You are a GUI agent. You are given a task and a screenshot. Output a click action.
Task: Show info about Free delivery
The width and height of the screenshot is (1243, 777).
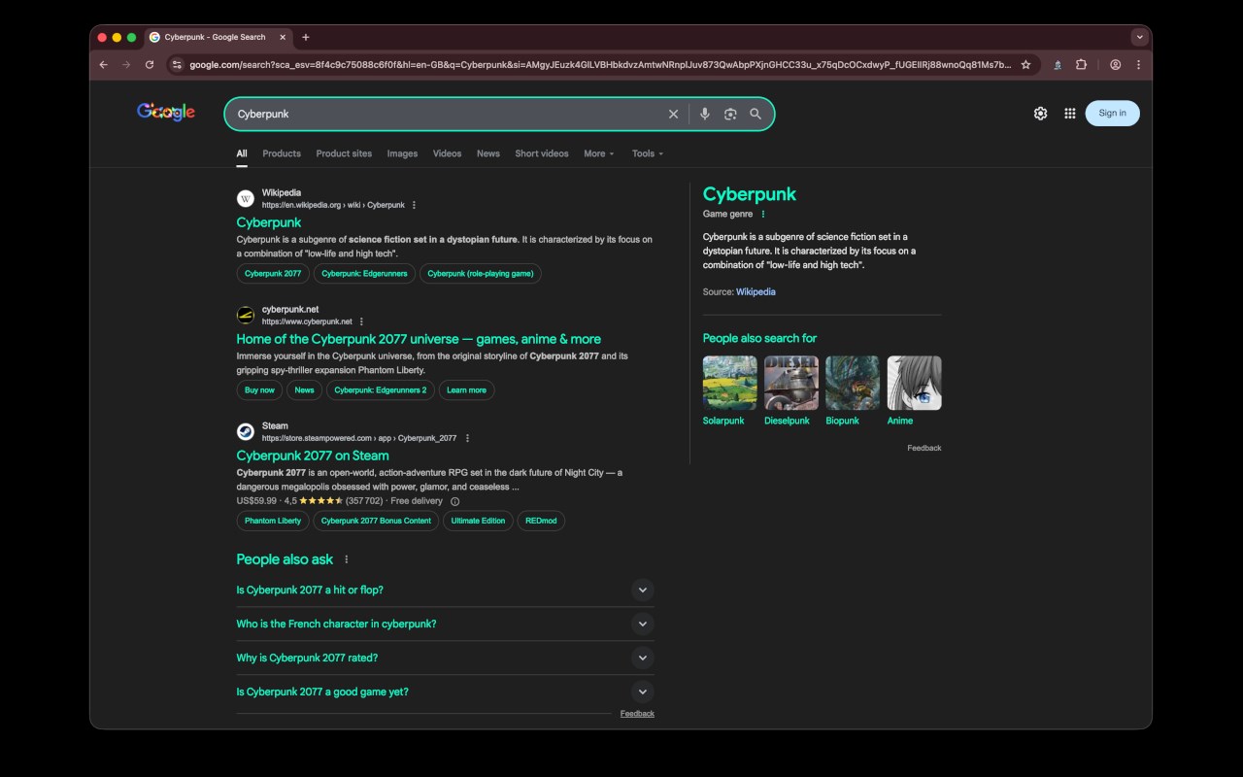click(x=454, y=501)
